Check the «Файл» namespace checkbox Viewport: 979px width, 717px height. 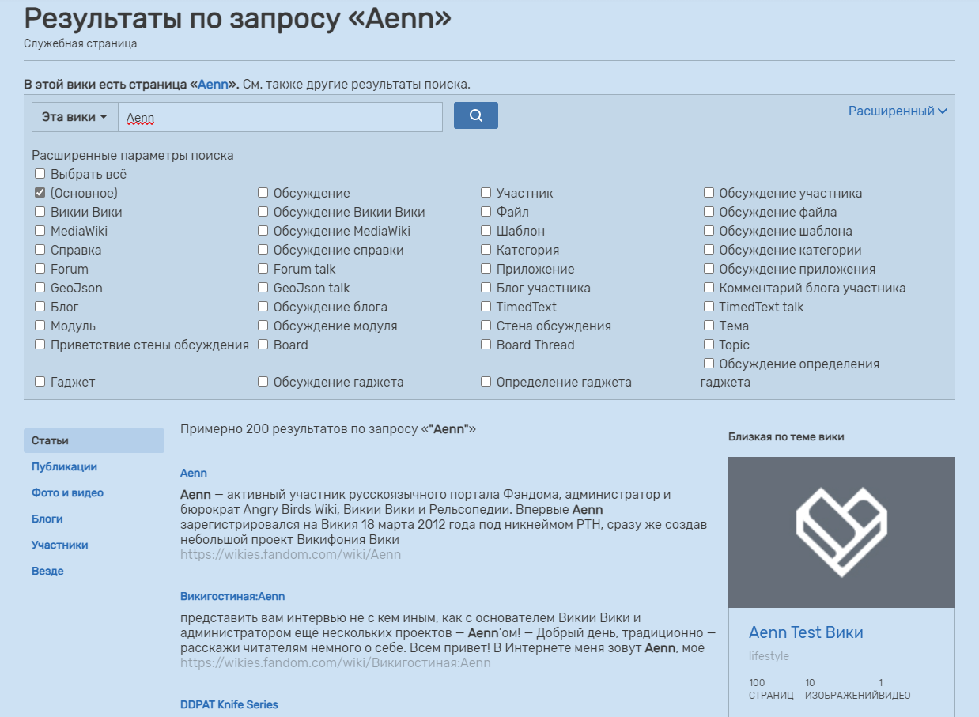486,212
